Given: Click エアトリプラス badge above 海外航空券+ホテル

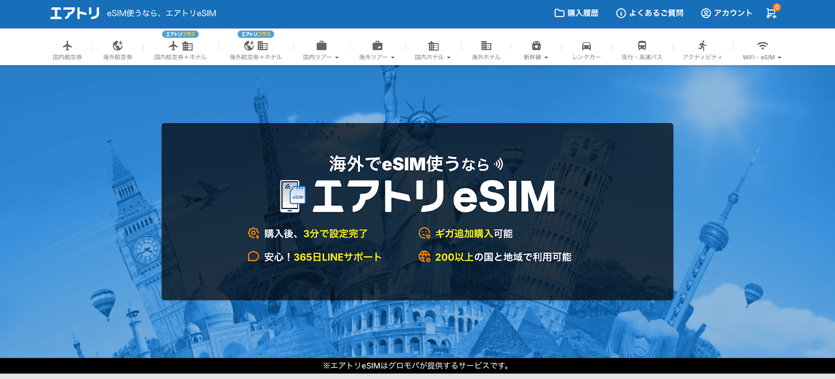Looking at the screenshot, I should (256, 34).
